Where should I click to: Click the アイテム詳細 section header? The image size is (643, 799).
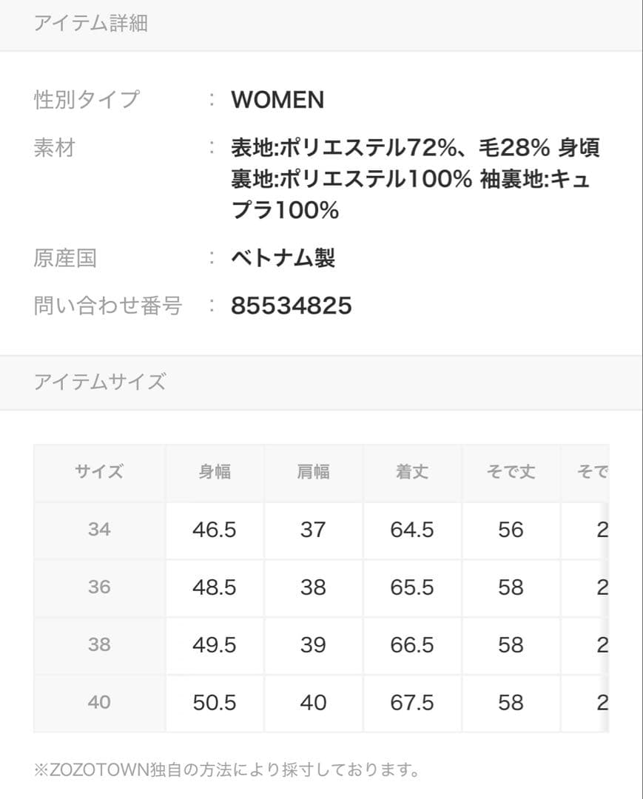click(x=91, y=24)
